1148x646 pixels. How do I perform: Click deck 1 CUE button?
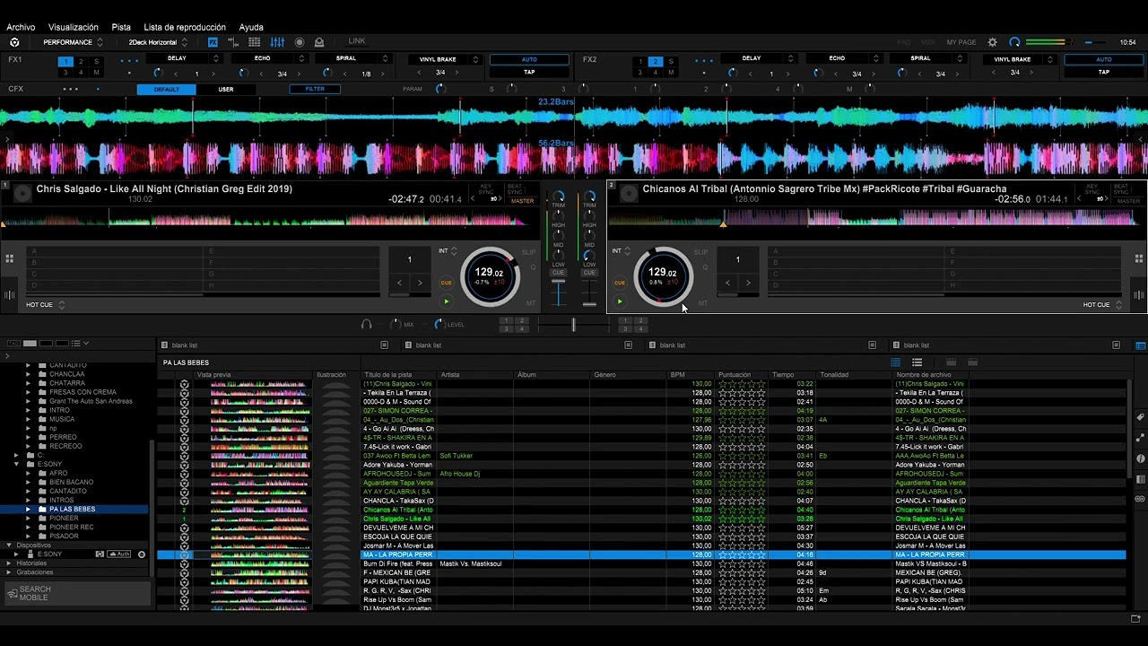point(446,283)
